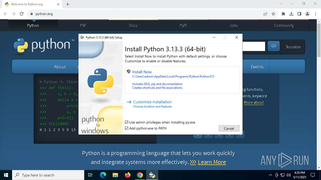
Task: Open the PyPI site tab
Action: (x=183, y=25)
